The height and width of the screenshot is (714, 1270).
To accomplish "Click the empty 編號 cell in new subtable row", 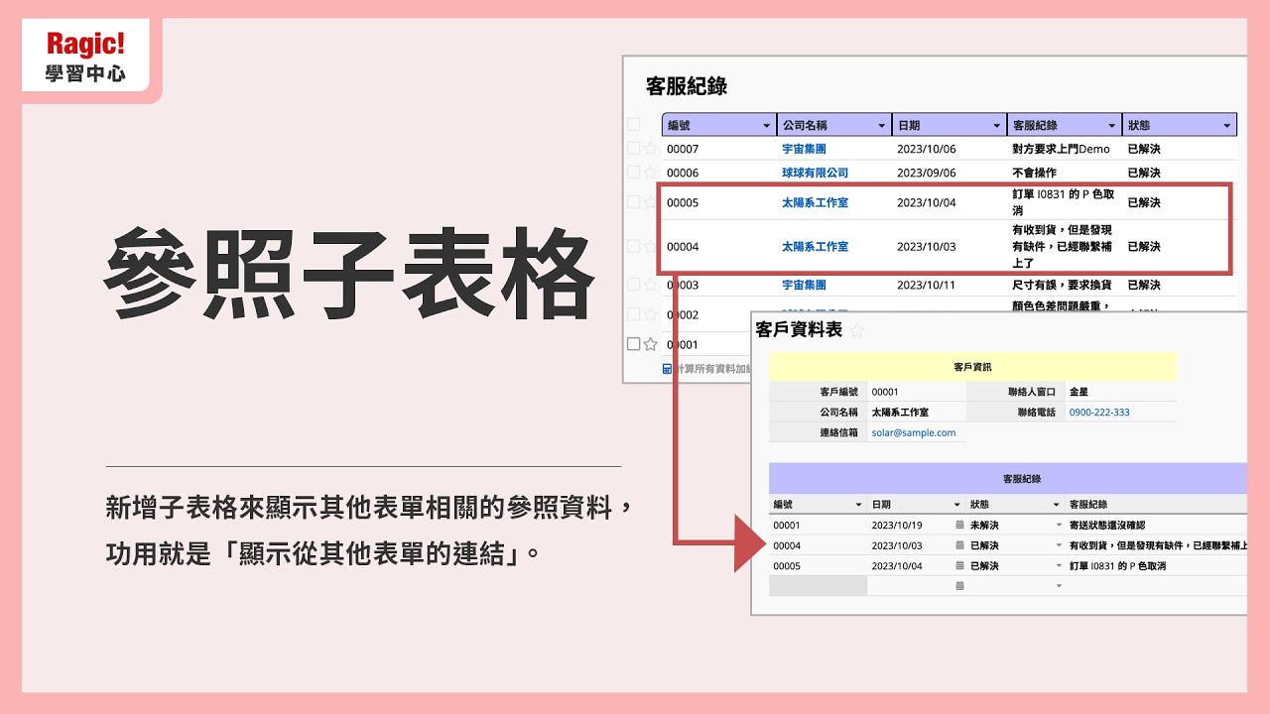I will pyautogui.click(x=818, y=586).
